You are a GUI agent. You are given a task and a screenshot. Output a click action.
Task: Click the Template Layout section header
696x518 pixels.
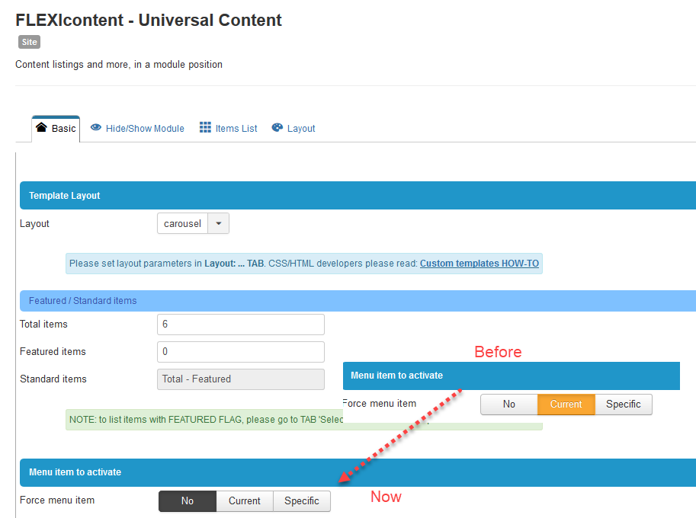[x=358, y=195]
